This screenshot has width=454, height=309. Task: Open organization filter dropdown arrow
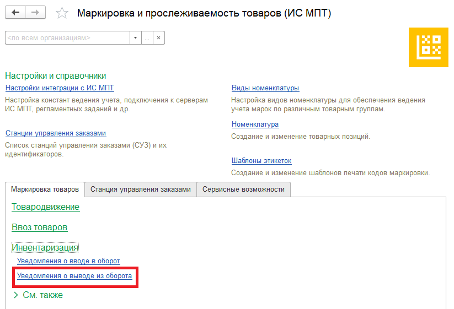click(136, 38)
